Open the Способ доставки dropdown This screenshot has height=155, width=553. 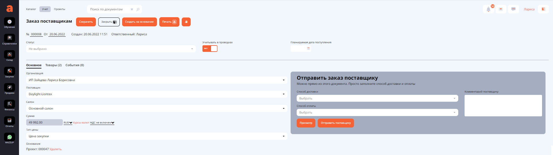point(377,98)
